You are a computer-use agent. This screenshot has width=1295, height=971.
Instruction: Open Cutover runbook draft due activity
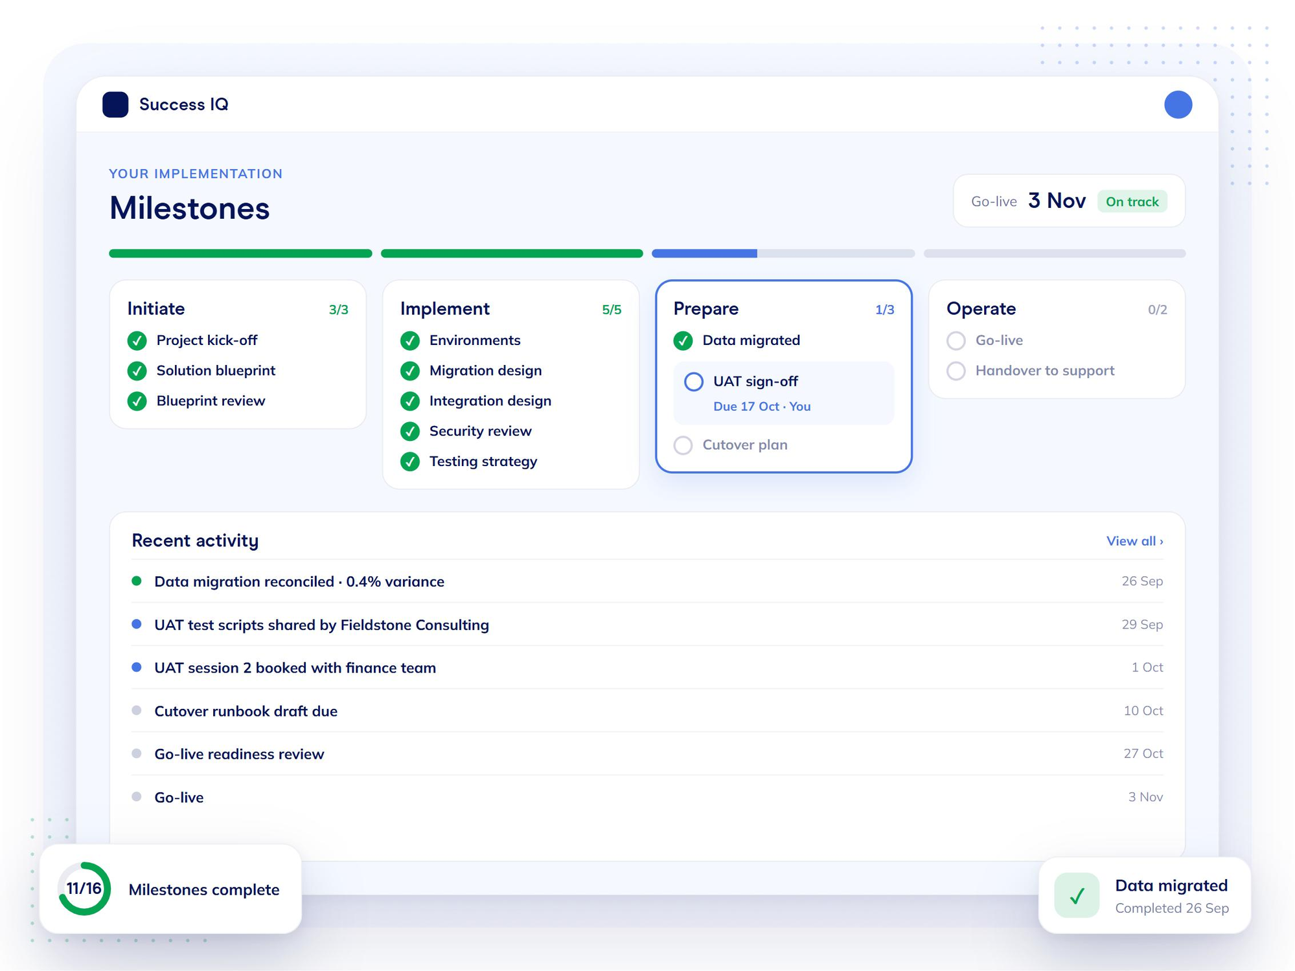click(x=647, y=711)
